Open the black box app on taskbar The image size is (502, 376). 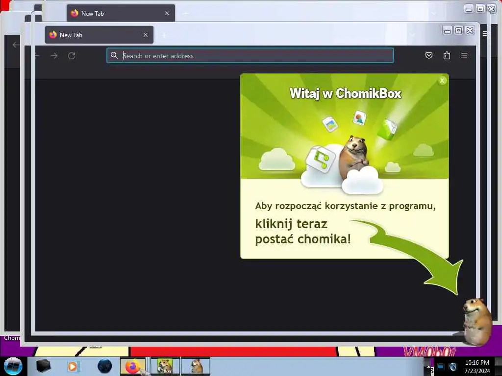(44, 366)
